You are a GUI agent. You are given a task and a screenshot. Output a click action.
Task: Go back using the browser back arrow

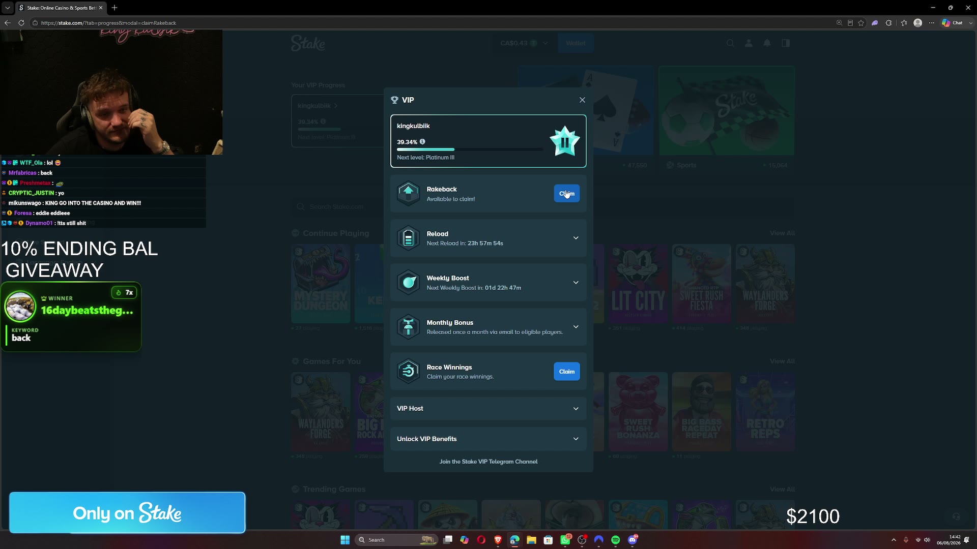pos(7,23)
